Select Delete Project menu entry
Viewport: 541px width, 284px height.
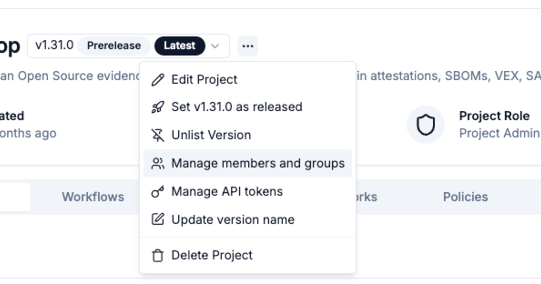pyautogui.click(x=248, y=256)
